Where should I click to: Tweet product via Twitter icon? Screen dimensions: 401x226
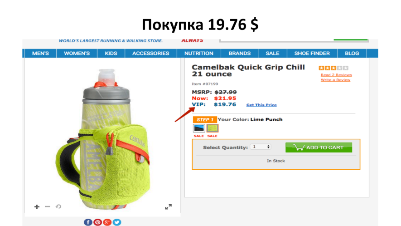(x=117, y=222)
